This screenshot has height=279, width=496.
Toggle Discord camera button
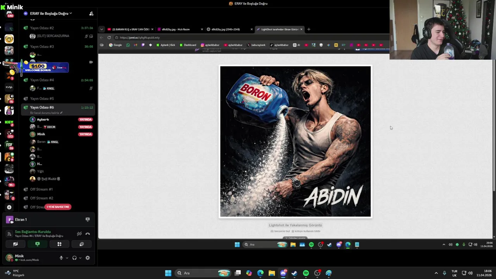(15, 244)
